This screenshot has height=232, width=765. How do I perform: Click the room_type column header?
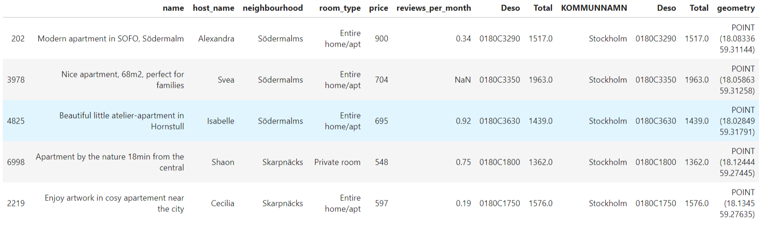point(340,8)
